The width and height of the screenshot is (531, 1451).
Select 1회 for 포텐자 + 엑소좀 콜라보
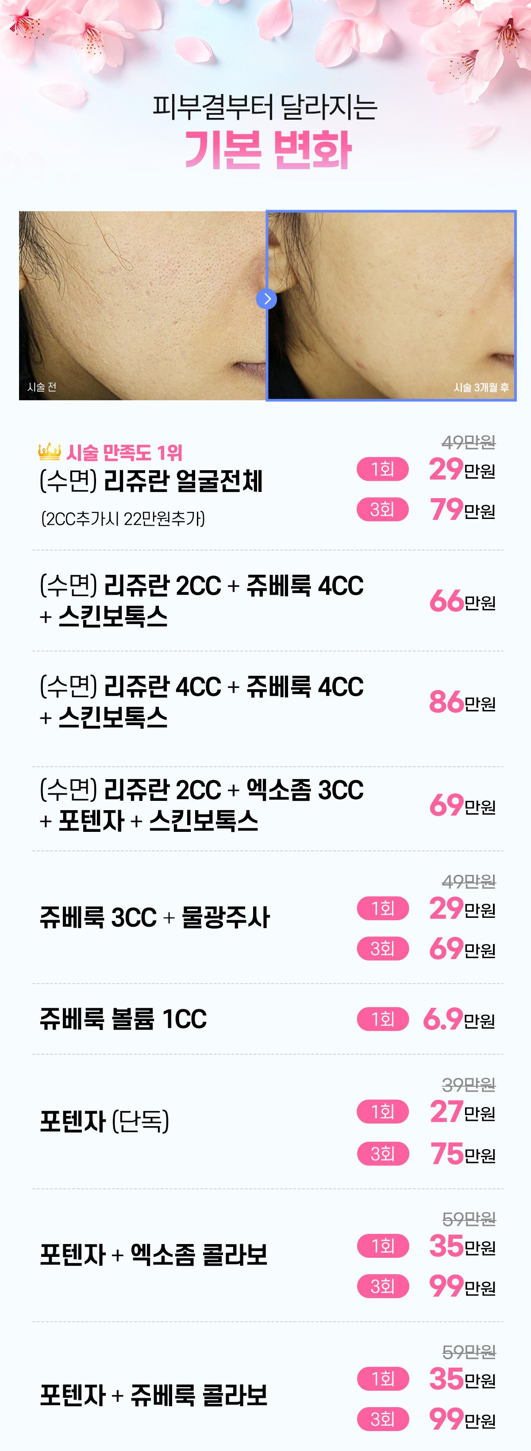click(382, 1245)
